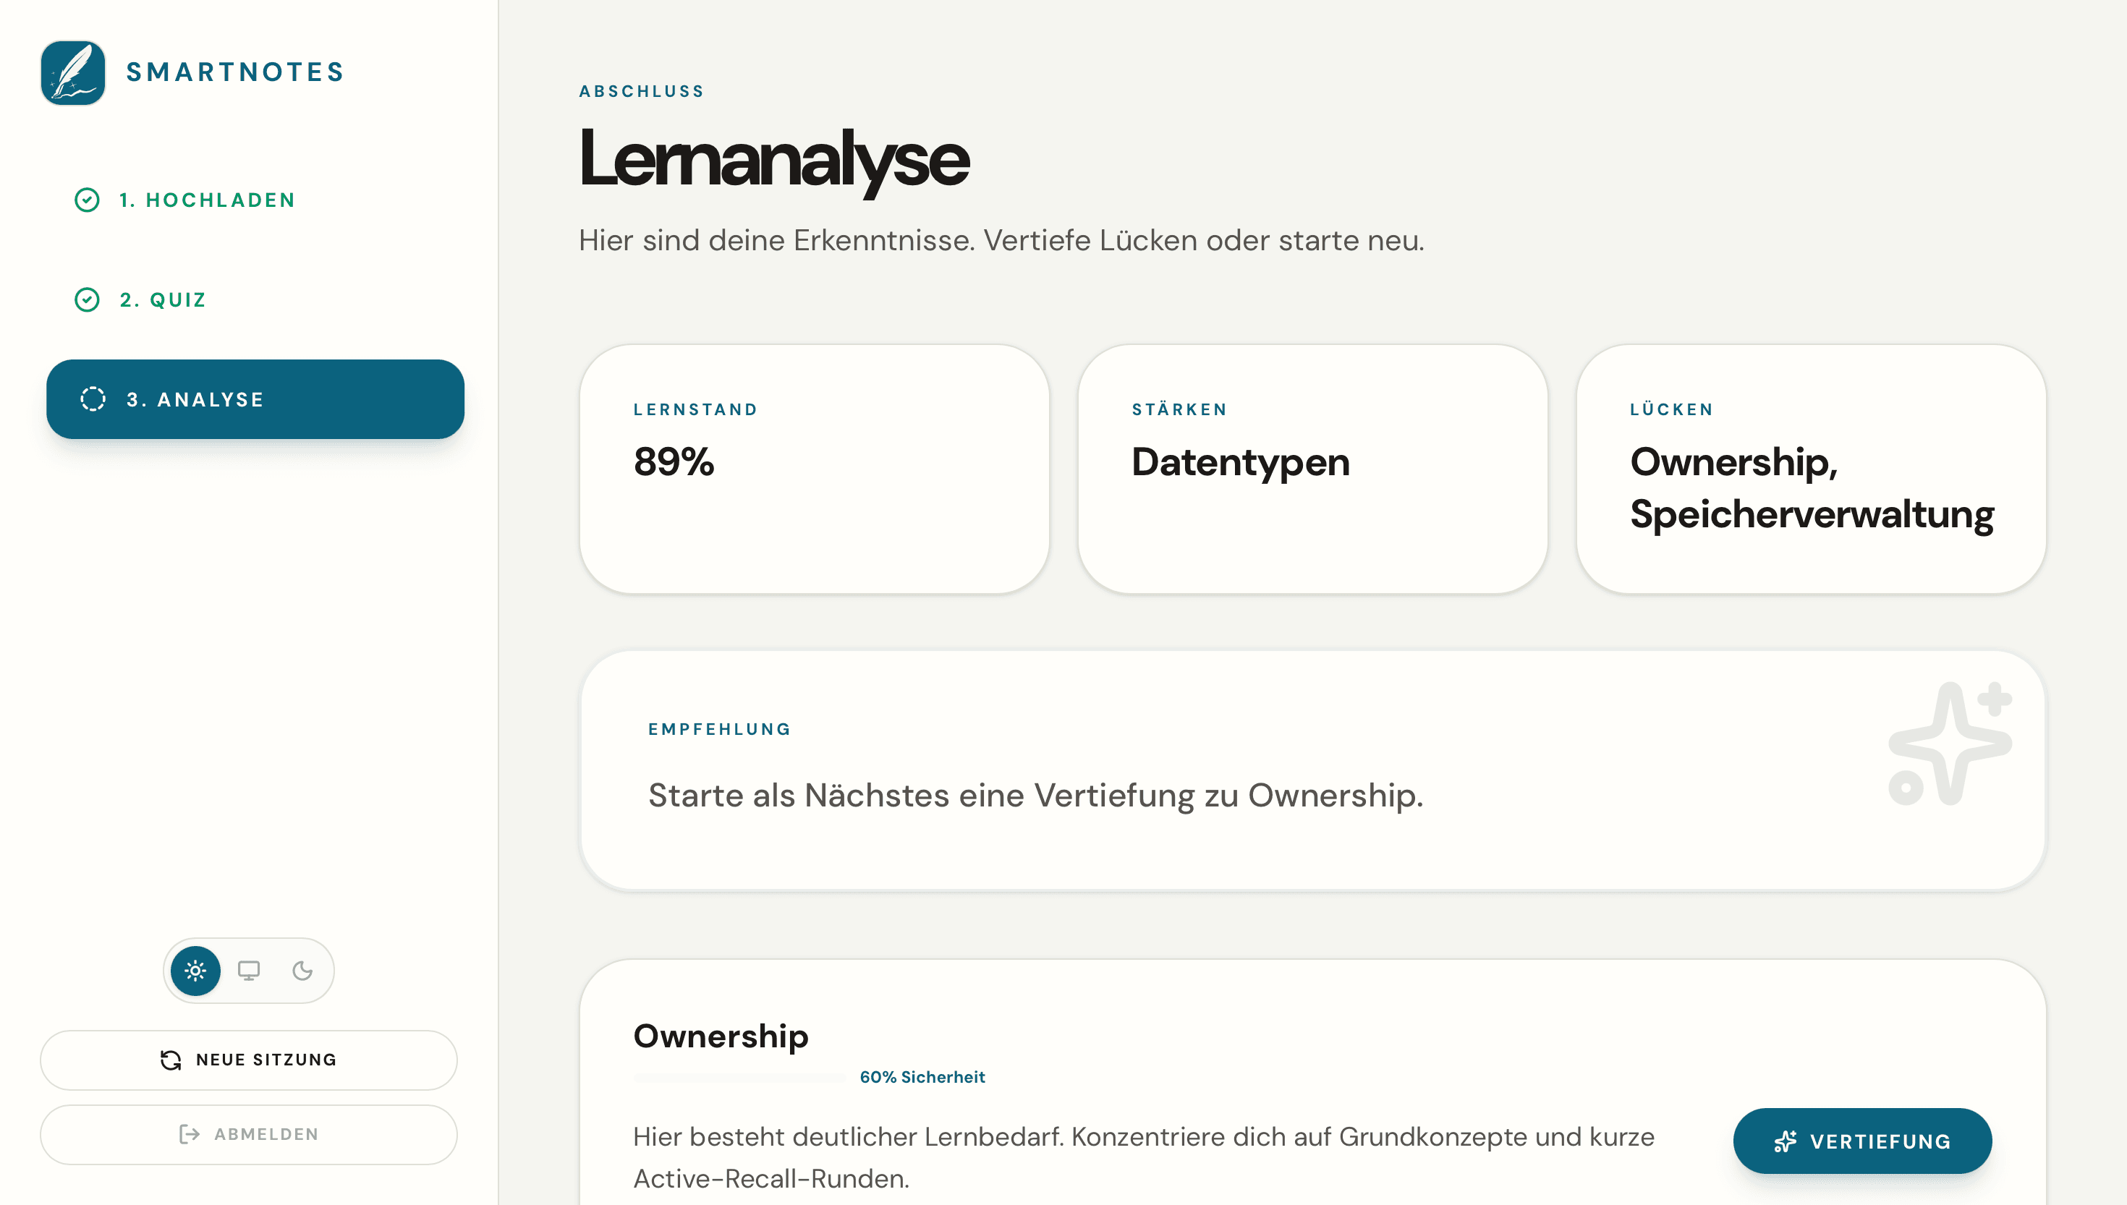Image resolution: width=2127 pixels, height=1205 pixels.
Task: Click the checkmark icon beside Quiz
Action: tap(87, 299)
